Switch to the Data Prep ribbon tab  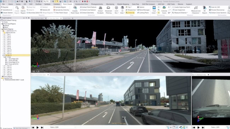[136, 4]
